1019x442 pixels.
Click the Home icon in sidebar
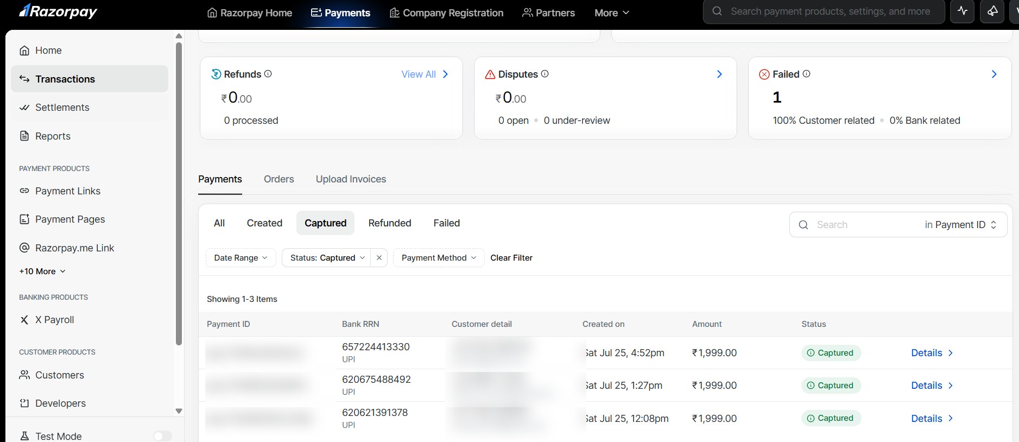pyautogui.click(x=24, y=50)
